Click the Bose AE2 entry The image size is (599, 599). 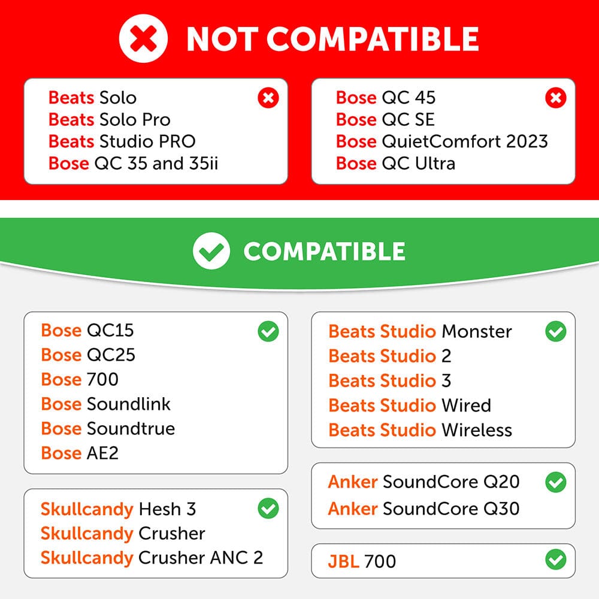(80, 453)
